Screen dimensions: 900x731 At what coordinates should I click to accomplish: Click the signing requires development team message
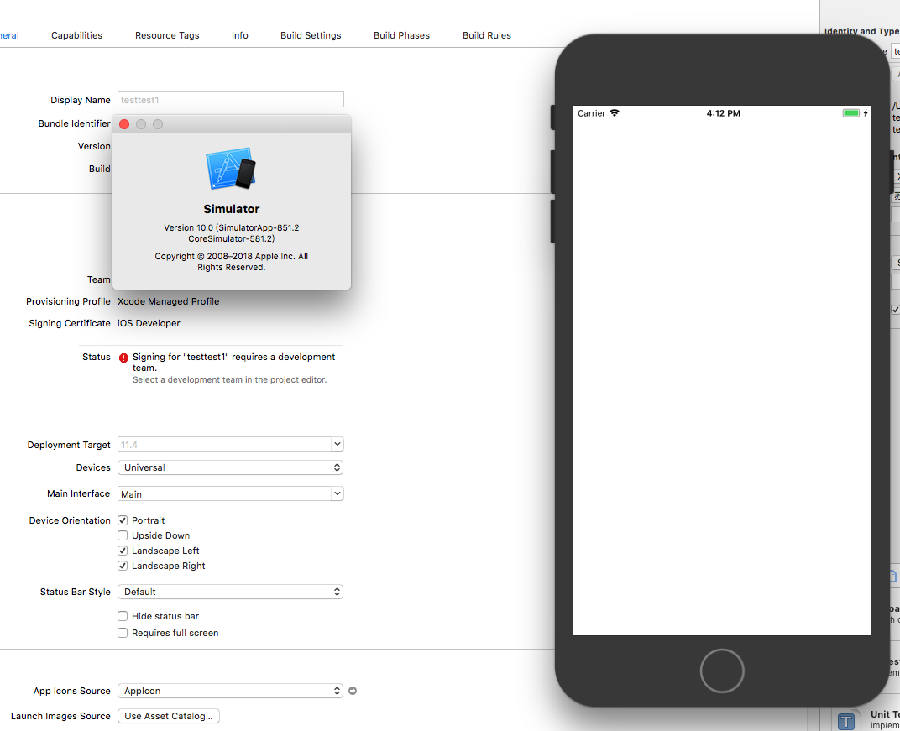coord(233,362)
